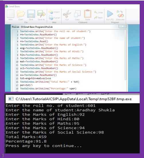144x158 pixels.
Task: Click the editor vertical scrollbar
Action: [125, 55]
